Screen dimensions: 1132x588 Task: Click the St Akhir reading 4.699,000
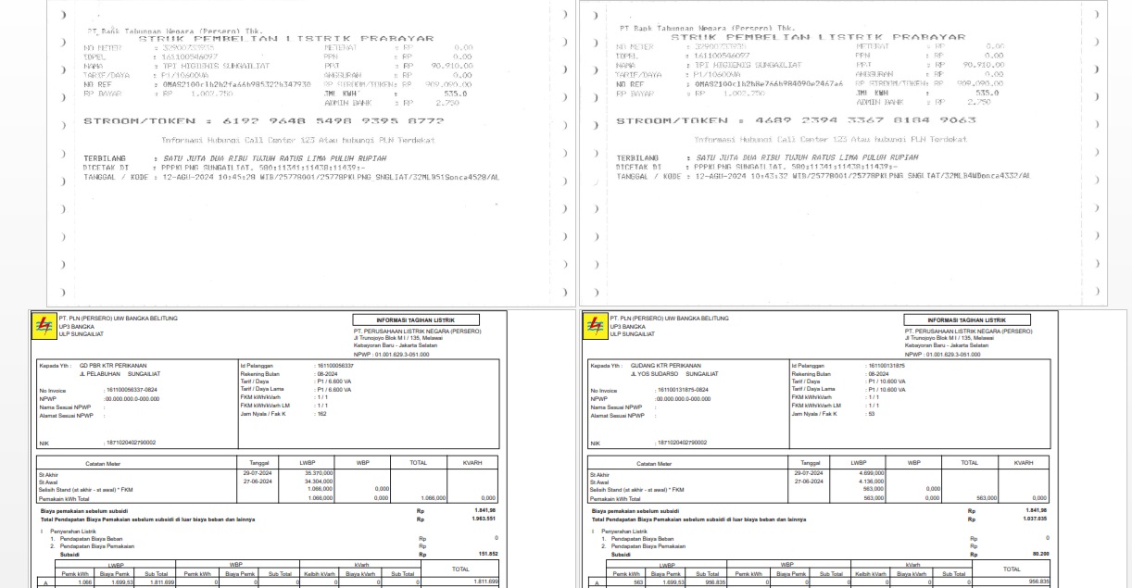click(872, 473)
